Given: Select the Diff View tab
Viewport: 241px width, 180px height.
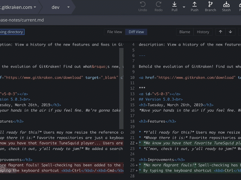Looking at the screenshot, I should (136, 32).
